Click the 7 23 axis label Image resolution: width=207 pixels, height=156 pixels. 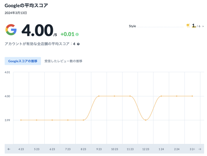[x=68, y=149]
